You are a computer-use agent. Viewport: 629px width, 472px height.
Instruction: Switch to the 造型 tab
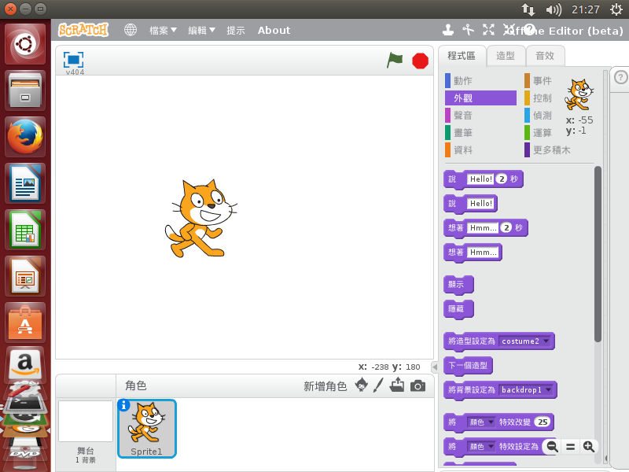[x=506, y=56]
